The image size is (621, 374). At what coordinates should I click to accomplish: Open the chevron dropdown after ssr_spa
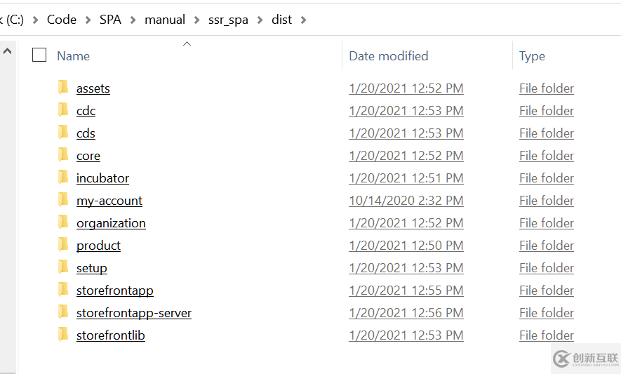pyautogui.click(x=260, y=20)
